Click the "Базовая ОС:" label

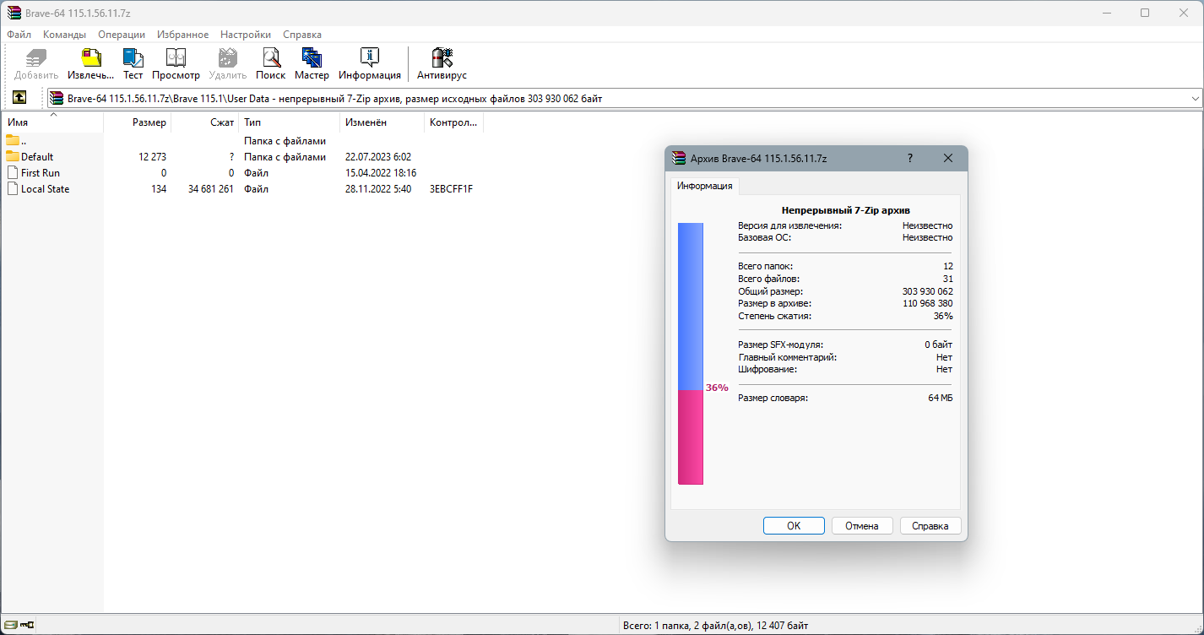(x=764, y=238)
